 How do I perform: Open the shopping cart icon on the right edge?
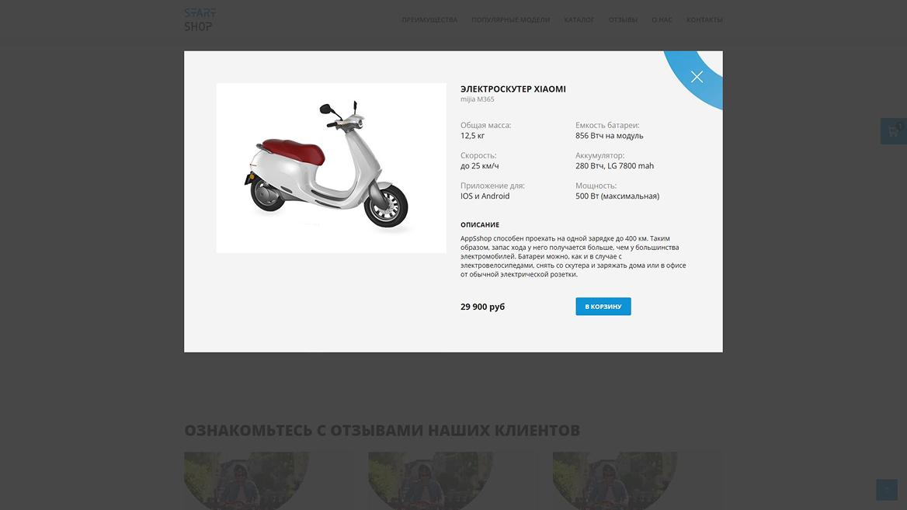point(894,131)
